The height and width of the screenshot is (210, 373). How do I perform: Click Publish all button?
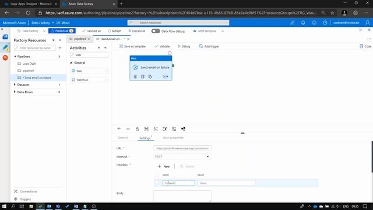tap(62, 31)
